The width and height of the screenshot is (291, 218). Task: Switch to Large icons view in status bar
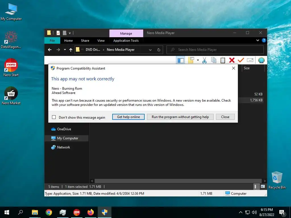tap(263, 186)
